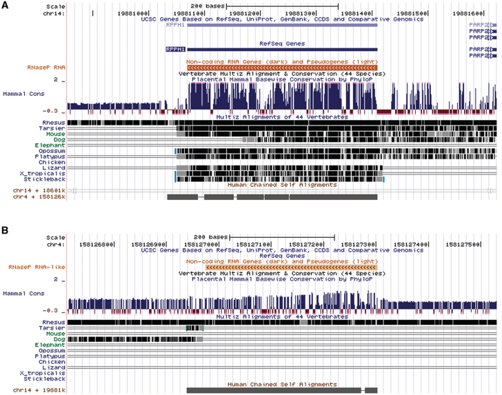
Task: Open 'UCSC Genes Based on RefSeq' title in panel B
Action: [282, 250]
